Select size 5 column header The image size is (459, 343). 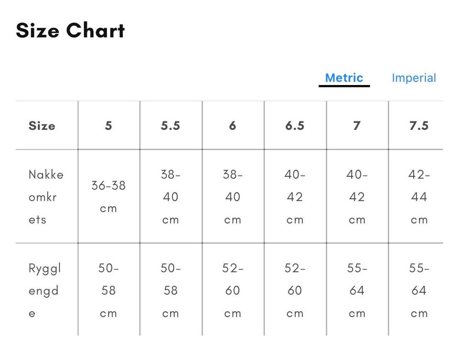pos(109,126)
